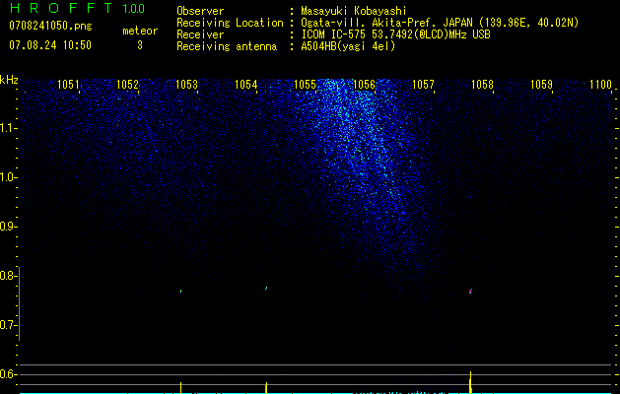
Task: Click the meteor echo dot near 1053
Action: coord(180,292)
